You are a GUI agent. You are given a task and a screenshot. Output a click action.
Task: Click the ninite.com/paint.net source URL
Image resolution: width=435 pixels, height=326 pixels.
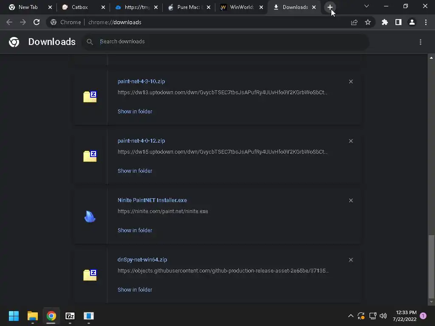coord(163,211)
